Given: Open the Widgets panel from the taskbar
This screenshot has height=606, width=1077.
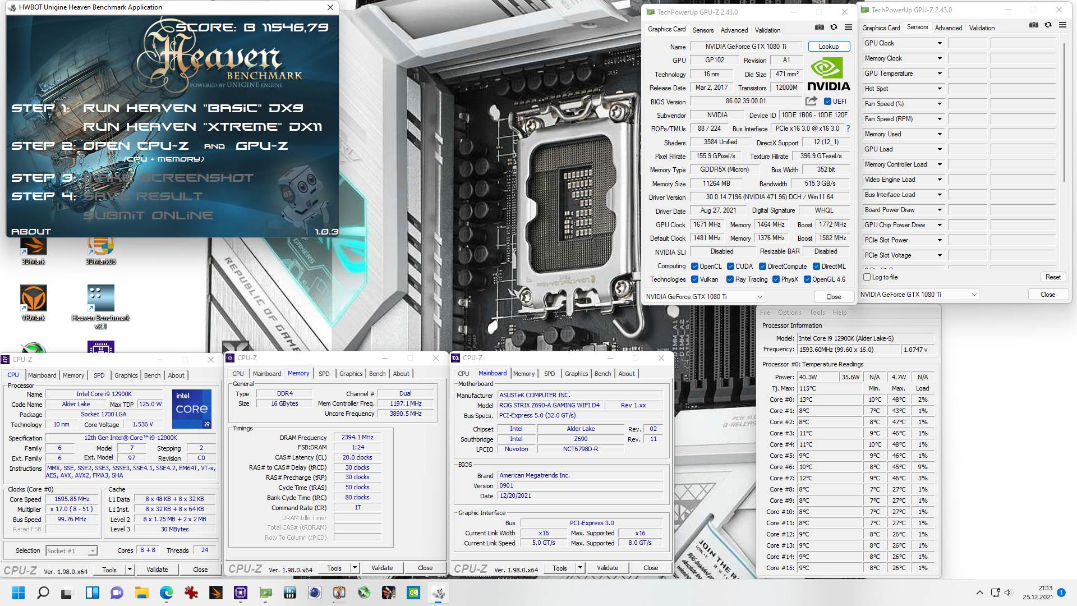Looking at the screenshot, I should click(x=92, y=593).
